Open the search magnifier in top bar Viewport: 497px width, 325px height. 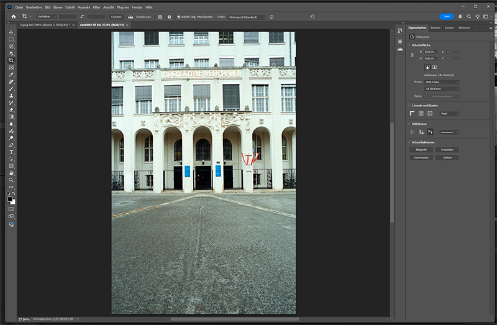click(469, 17)
